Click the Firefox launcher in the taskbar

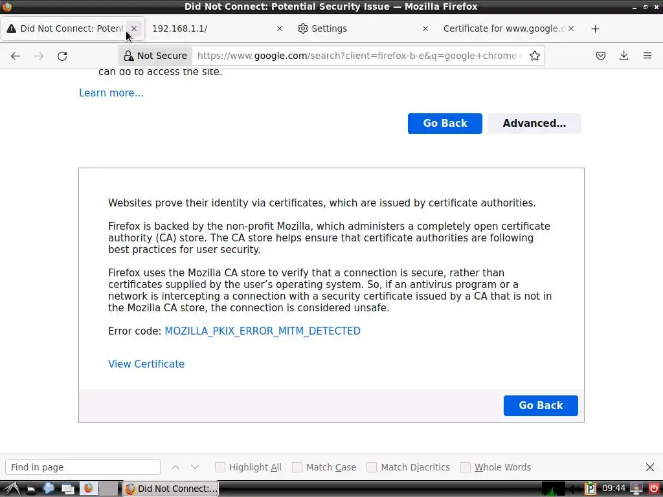click(89, 489)
